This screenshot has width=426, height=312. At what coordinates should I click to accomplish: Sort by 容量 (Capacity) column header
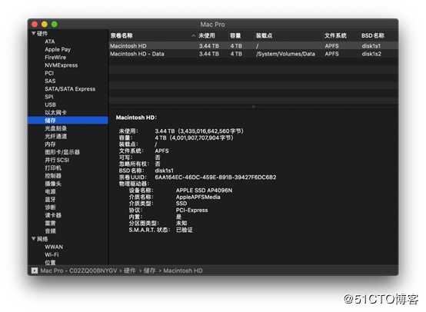(x=235, y=35)
